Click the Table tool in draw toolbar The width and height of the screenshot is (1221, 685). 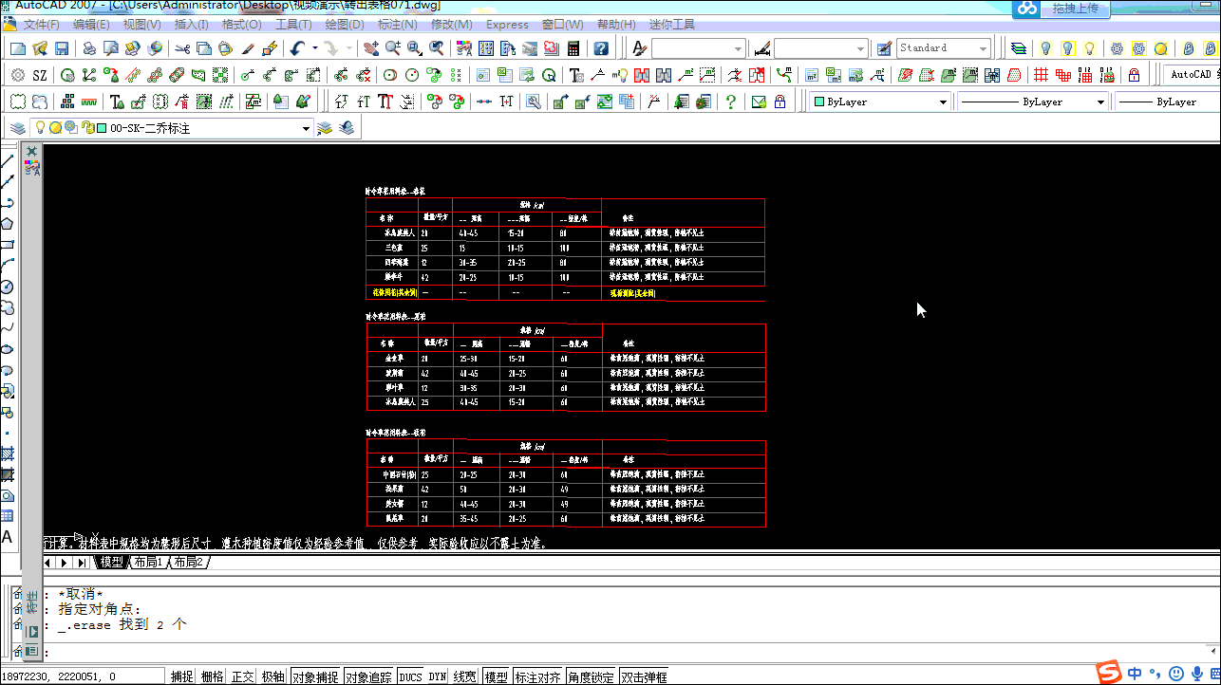7,516
